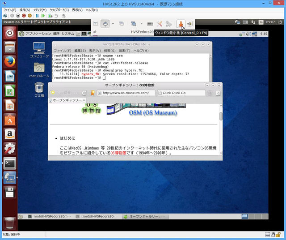Screen dimensions: 286x240
Task: Open the 表示(V) menu of VM connection
Action: point(77,10)
